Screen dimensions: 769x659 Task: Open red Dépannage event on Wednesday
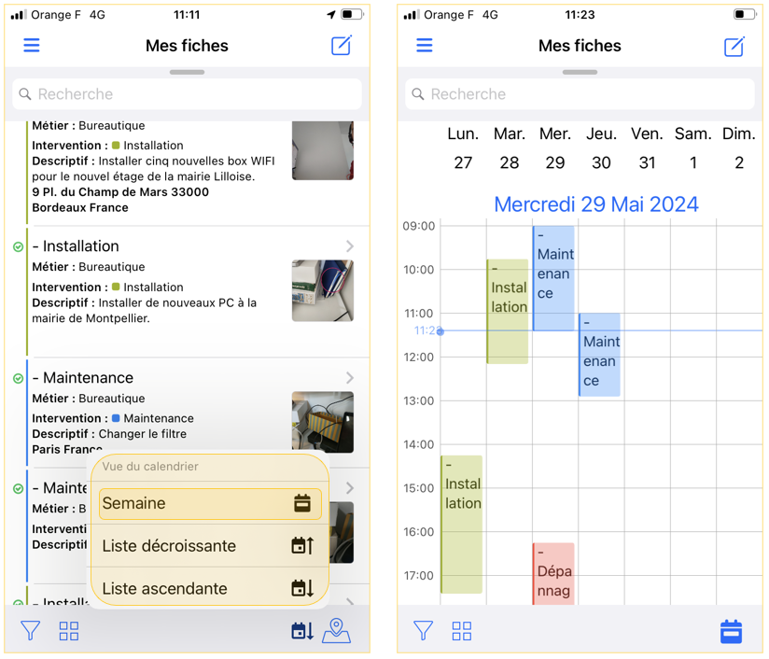coord(554,572)
